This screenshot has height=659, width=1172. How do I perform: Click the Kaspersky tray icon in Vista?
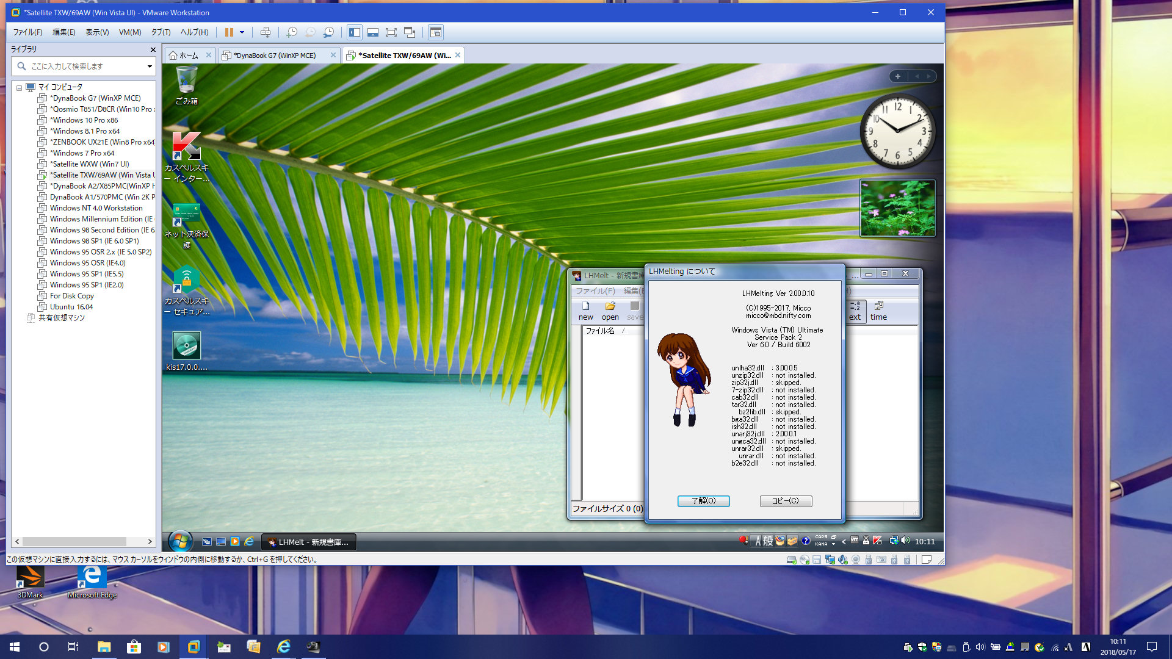click(x=877, y=541)
